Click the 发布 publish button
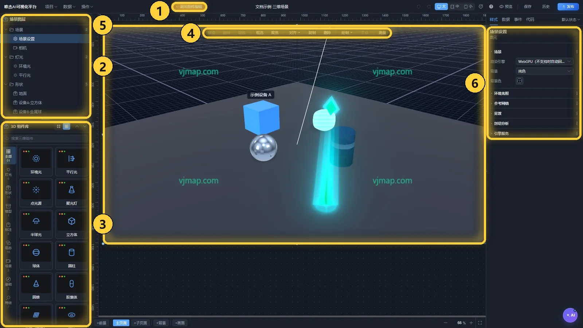The image size is (583, 328). coord(568,7)
